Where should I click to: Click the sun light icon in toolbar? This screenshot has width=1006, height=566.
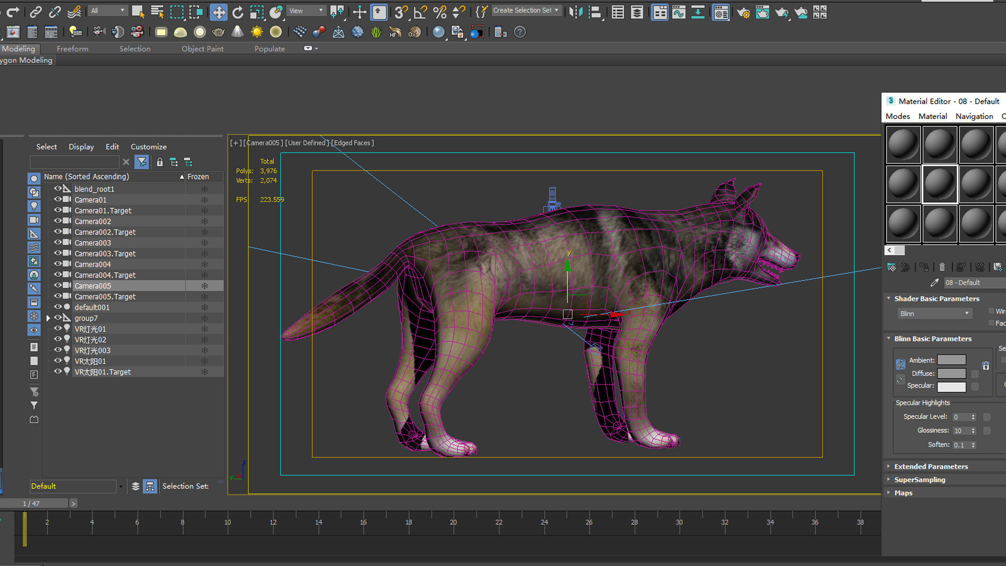(257, 32)
